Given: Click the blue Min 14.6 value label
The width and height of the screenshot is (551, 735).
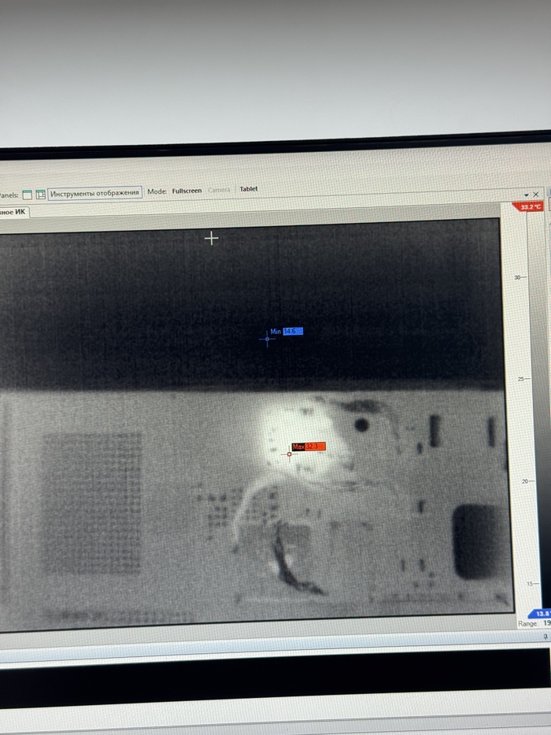Looking at the screenshot, I should tap(291, 332).
